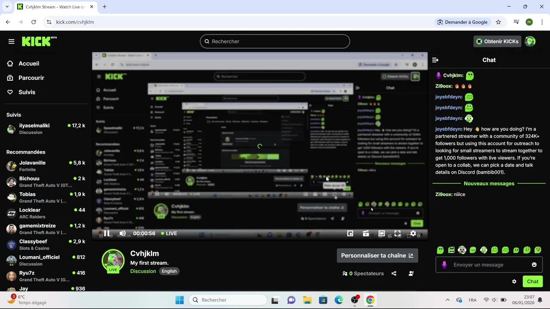Insert the green emote with purple headphones
This screenshot has height=309, width=550.
coord(462,250)
